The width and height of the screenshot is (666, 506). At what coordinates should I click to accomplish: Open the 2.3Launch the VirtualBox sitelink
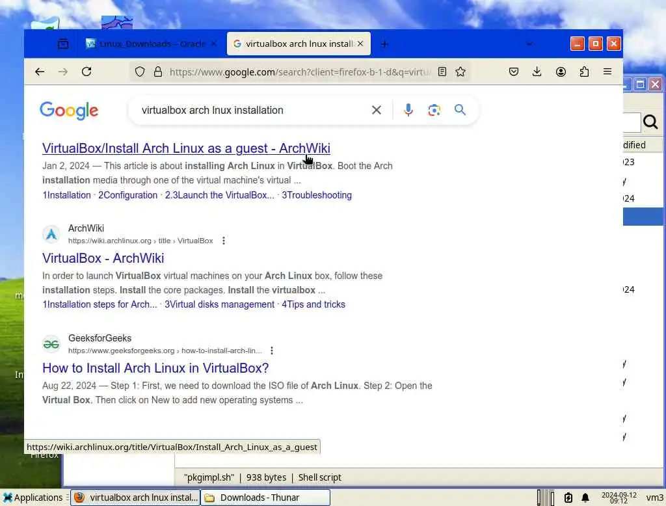pyautogui.click(x=220, y=195)
